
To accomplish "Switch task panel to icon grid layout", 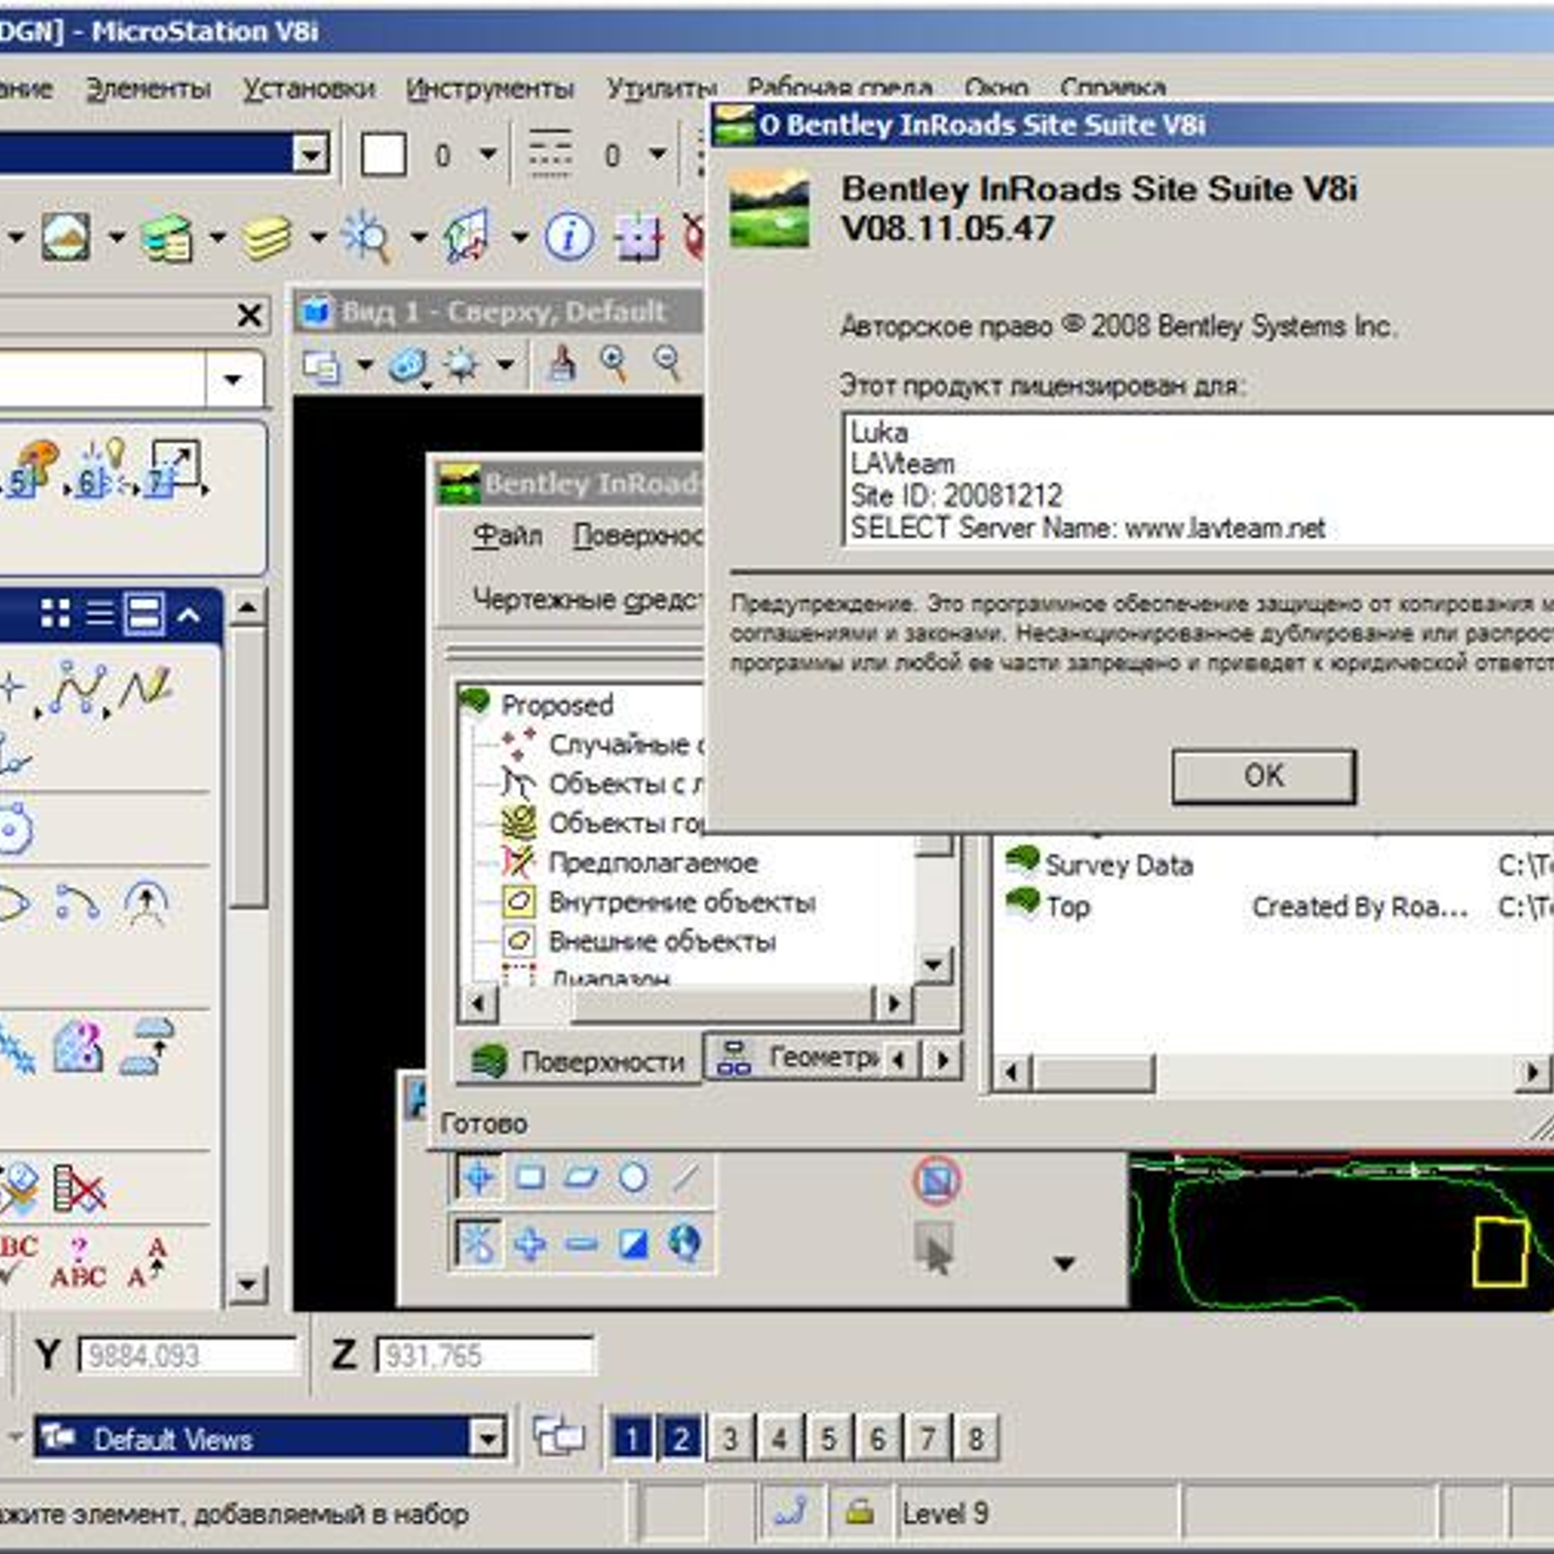I will pyautogui.click(x=55, y=614).
